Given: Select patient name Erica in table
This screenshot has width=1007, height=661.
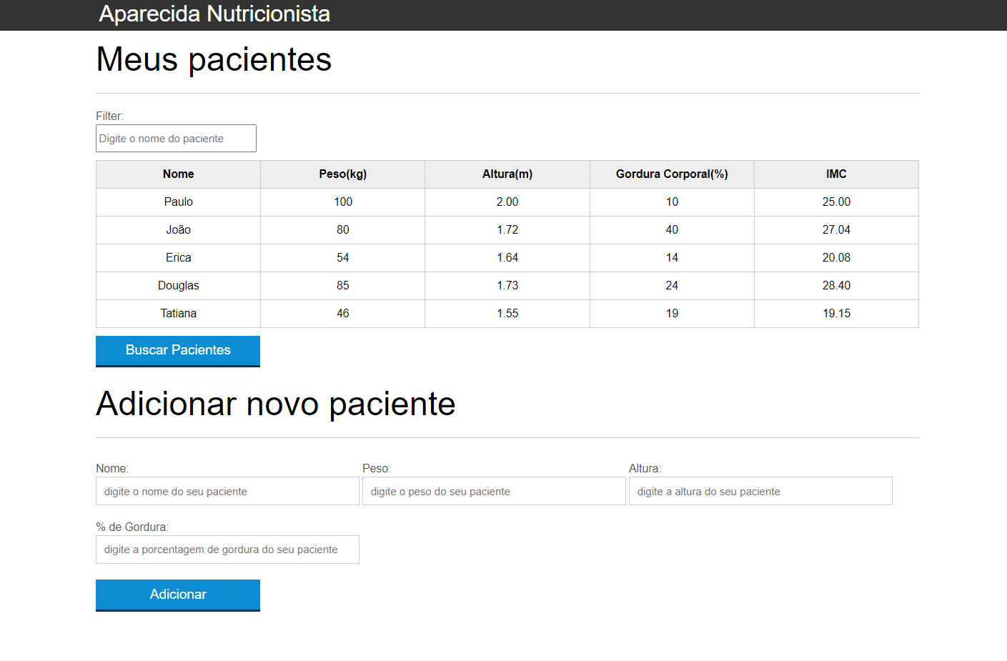Looking at the screenshot, I should pos(178,258).
